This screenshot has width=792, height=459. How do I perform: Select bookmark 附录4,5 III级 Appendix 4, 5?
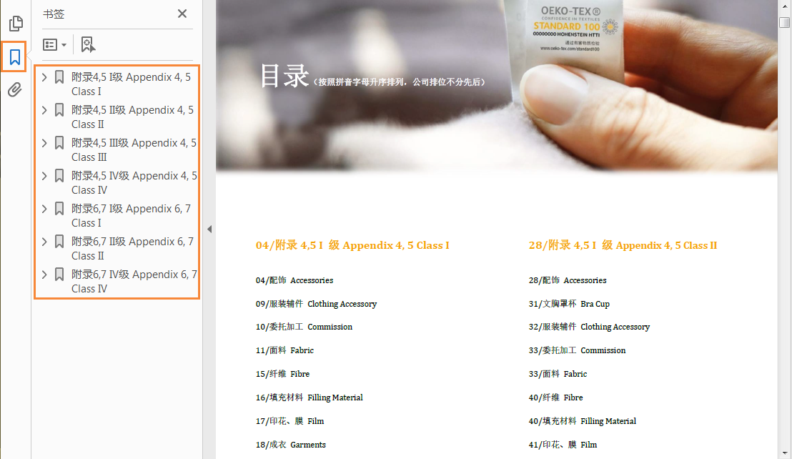(133, 149)
